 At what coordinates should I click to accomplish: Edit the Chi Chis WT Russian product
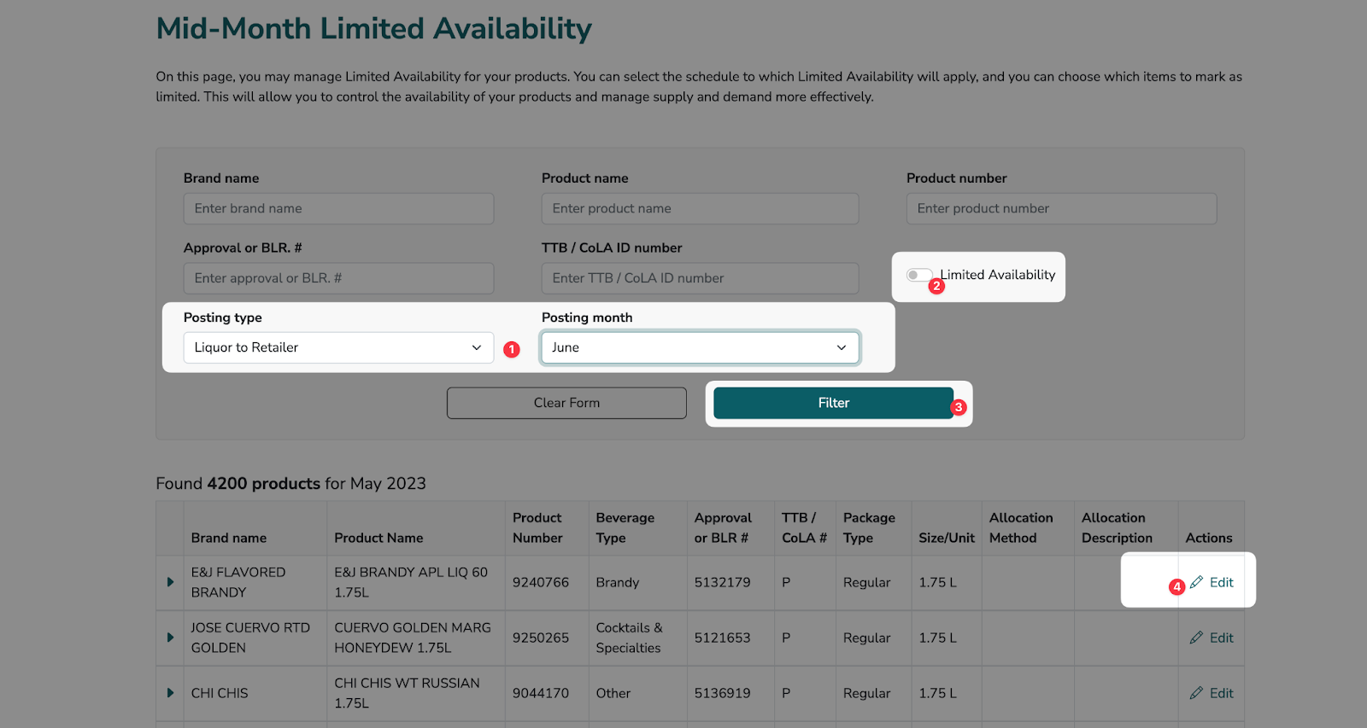tap(1212, 693)
